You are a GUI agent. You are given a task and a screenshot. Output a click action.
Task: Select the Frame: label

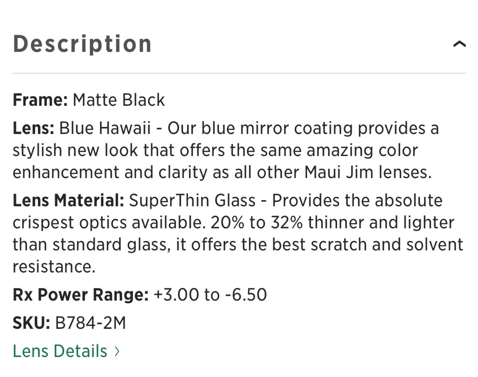coord(40,100)
